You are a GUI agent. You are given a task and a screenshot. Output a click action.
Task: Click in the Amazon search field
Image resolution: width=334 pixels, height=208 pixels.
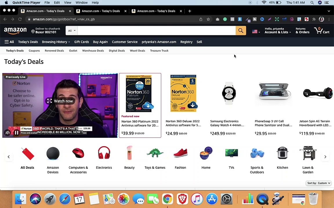coord(157,31)
